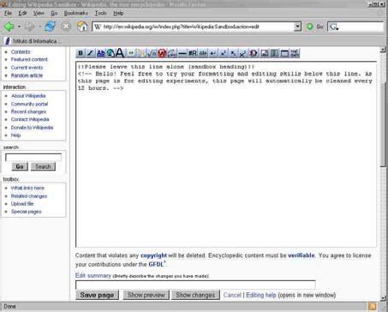Click the page scrollbar down arrow
388x312 pixels.
click(383, 298)
